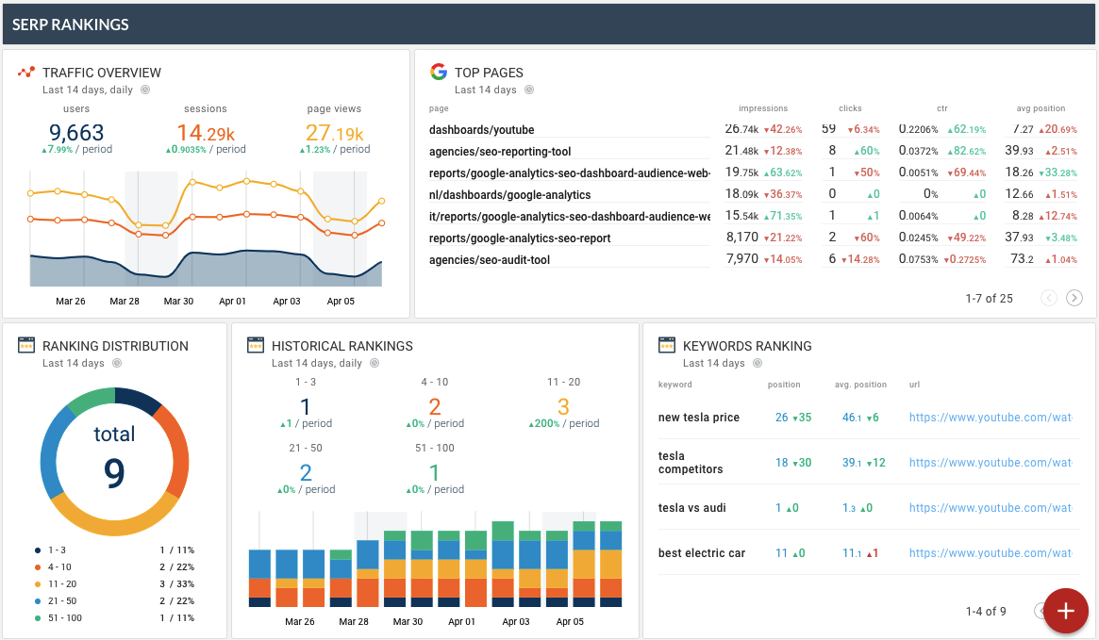
Task: Open the new tesla price YouTube URL
Action: tap(991, 418)
